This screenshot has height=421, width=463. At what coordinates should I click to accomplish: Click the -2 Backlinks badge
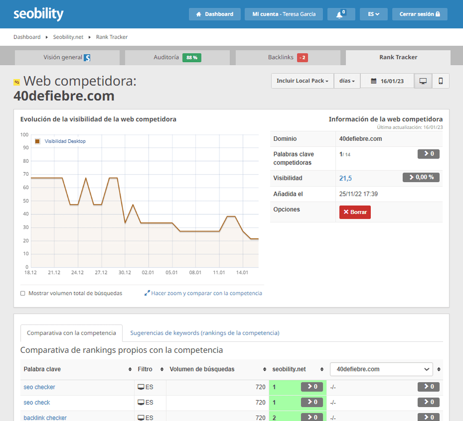pos(302,58)
